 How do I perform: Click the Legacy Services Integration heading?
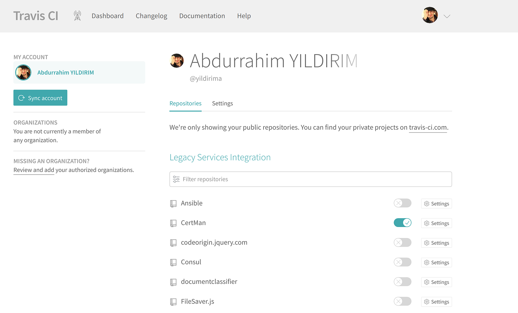click(220, 157)
